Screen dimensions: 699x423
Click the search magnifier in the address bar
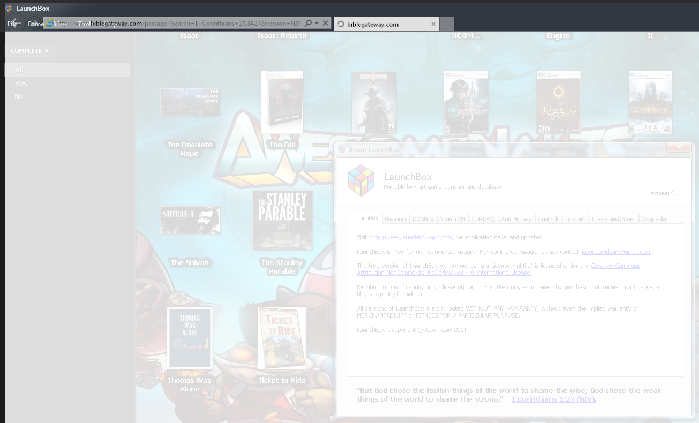tap(308, 24)
